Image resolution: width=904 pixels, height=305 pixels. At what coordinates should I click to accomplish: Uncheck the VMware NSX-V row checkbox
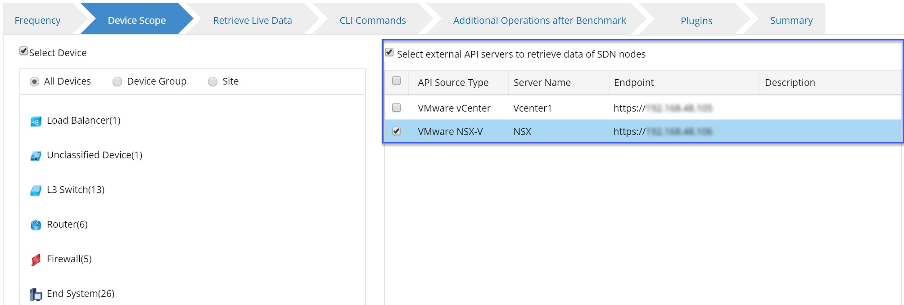pos(397,131)
